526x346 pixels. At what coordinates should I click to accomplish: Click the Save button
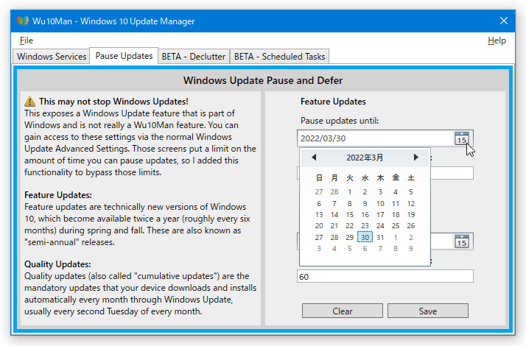coord(428,311)
